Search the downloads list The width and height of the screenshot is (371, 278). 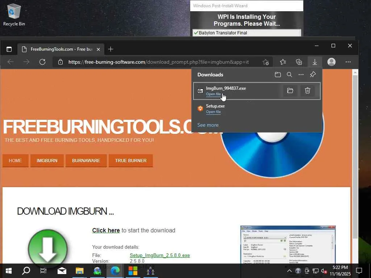pos(289,75)
